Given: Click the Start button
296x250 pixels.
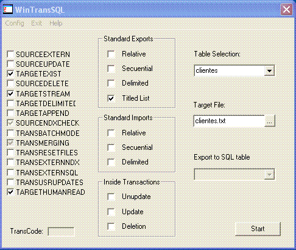Looking at the screenshot, I should (258, 229).
